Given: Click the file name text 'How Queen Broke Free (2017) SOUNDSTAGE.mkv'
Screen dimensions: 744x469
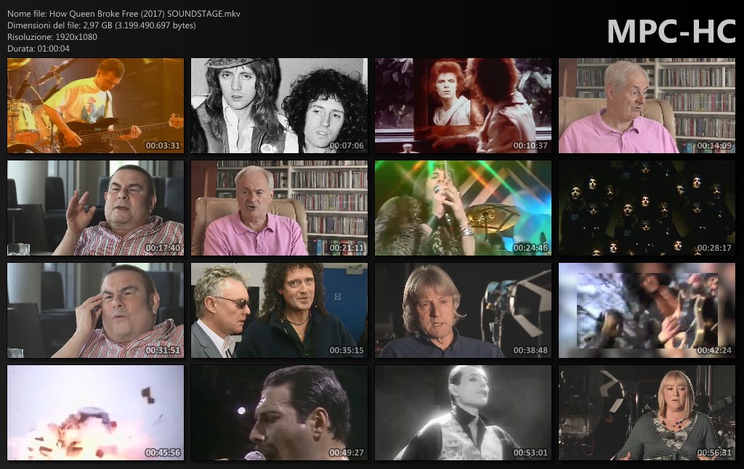Looking at the screenshot, I should coord(145,14).
